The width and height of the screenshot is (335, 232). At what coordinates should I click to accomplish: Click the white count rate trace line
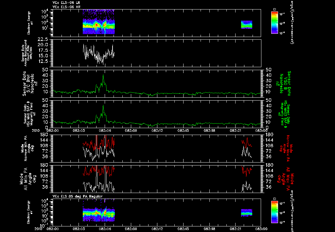pos(99,54)
